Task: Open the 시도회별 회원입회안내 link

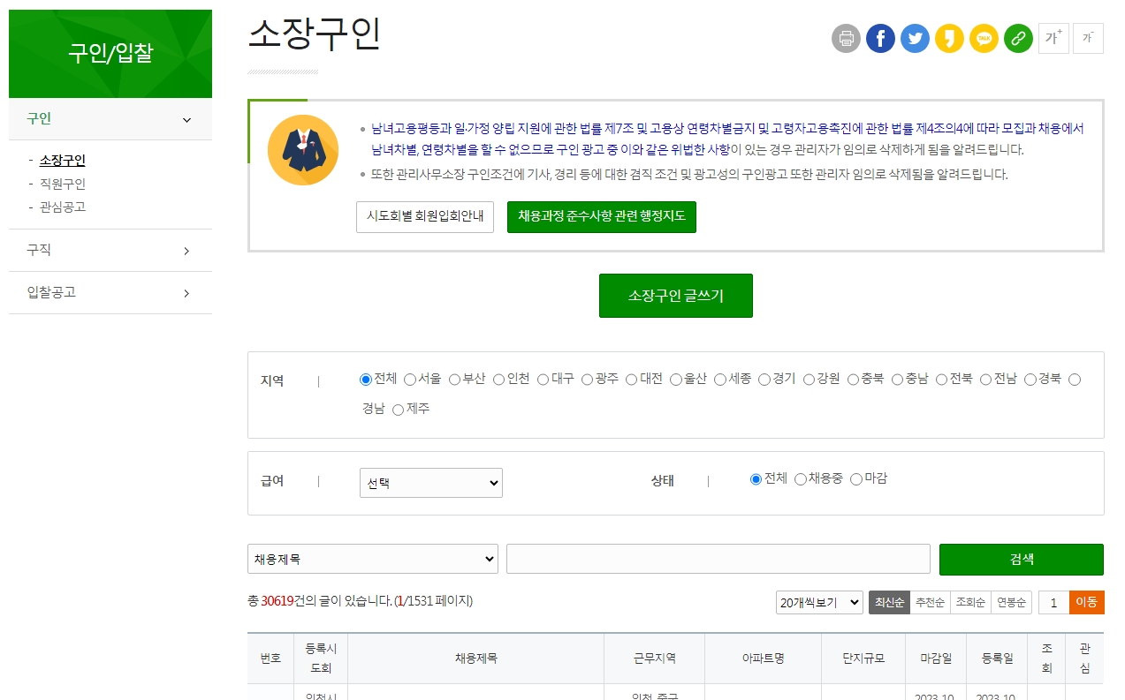Action: 424,216
